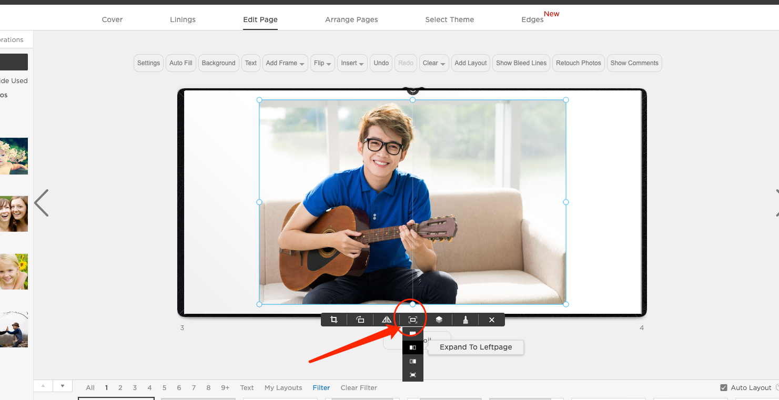Select the baby with flower crown thumbnail
Viewport: 779px width, 400px height.
pyautogui.click(x=14, y=156)
